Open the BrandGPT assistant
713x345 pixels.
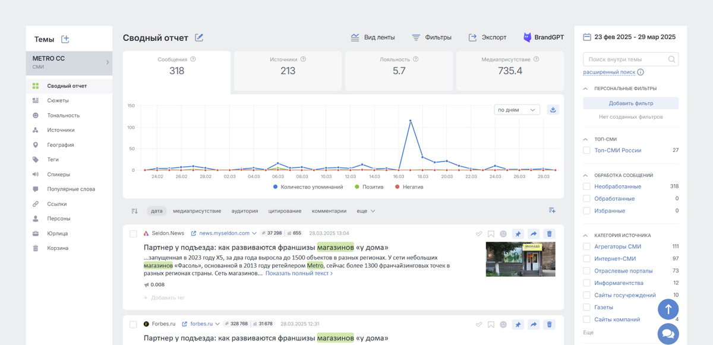coord(544,37)
